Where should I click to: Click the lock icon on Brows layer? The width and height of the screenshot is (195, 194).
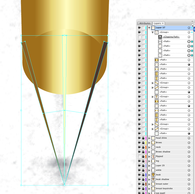click(x=143, y=143)
